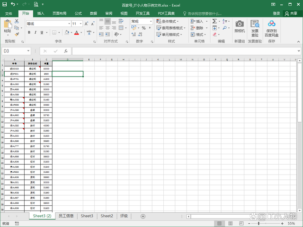The height and width of the screenshot is (227, 303).
Task: Click the Clear eraser icon
Action: pyautogui.click(x=214, y=34)
